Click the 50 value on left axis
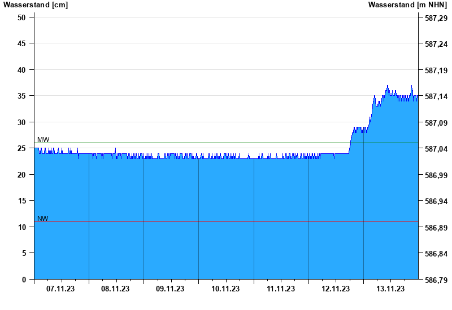Image resolution: width=452 pixels, height=310 pixels. click(x=21, y=17)
